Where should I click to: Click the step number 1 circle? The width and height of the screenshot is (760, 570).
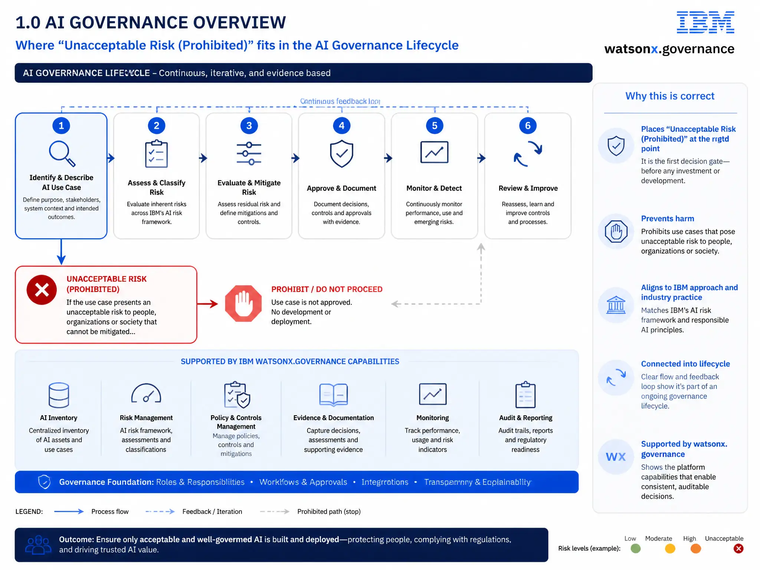61,125
